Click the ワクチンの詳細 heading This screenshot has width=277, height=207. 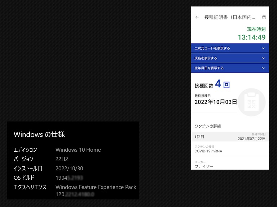coord(208,126)
